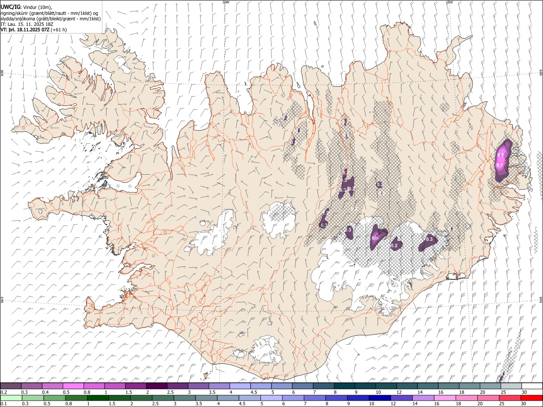The width and height of the screenshot is (543, 407).
Task: Click the 0.2 label on the snow color scale
Action: coord(3,392)
